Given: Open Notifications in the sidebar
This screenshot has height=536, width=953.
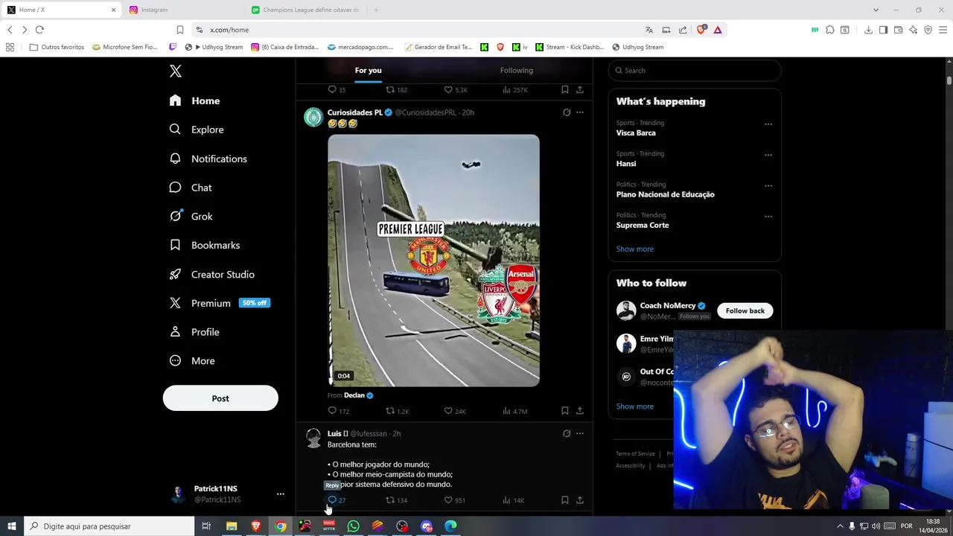Looking at the screenshot, I should [208, 159].
